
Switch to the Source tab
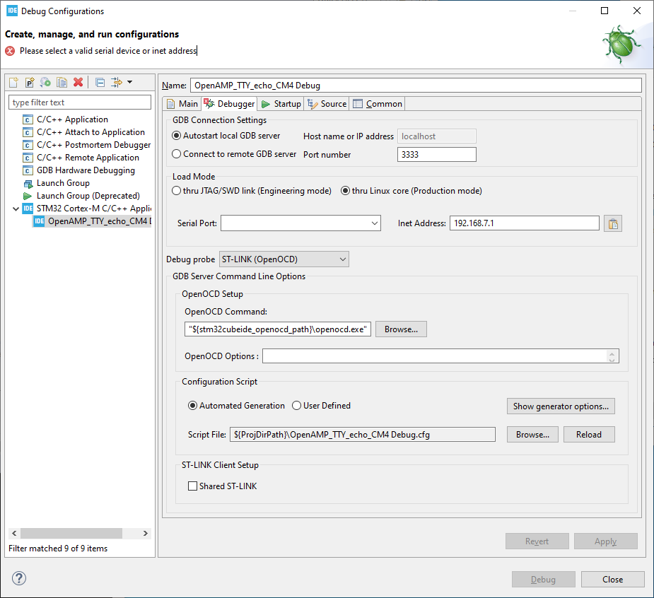[327, 104]
